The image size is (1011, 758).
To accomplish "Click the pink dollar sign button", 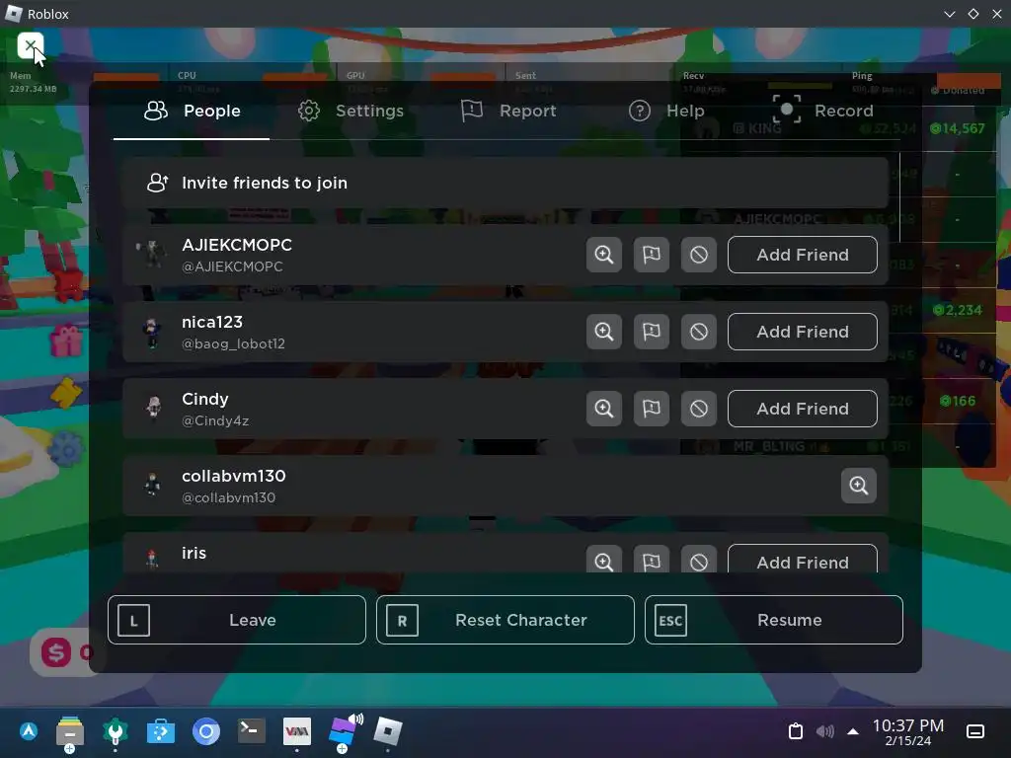I will coord(56,652).
